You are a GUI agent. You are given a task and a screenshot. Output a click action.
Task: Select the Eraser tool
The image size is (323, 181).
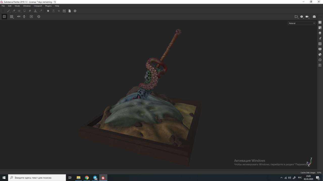pos(14,11)
